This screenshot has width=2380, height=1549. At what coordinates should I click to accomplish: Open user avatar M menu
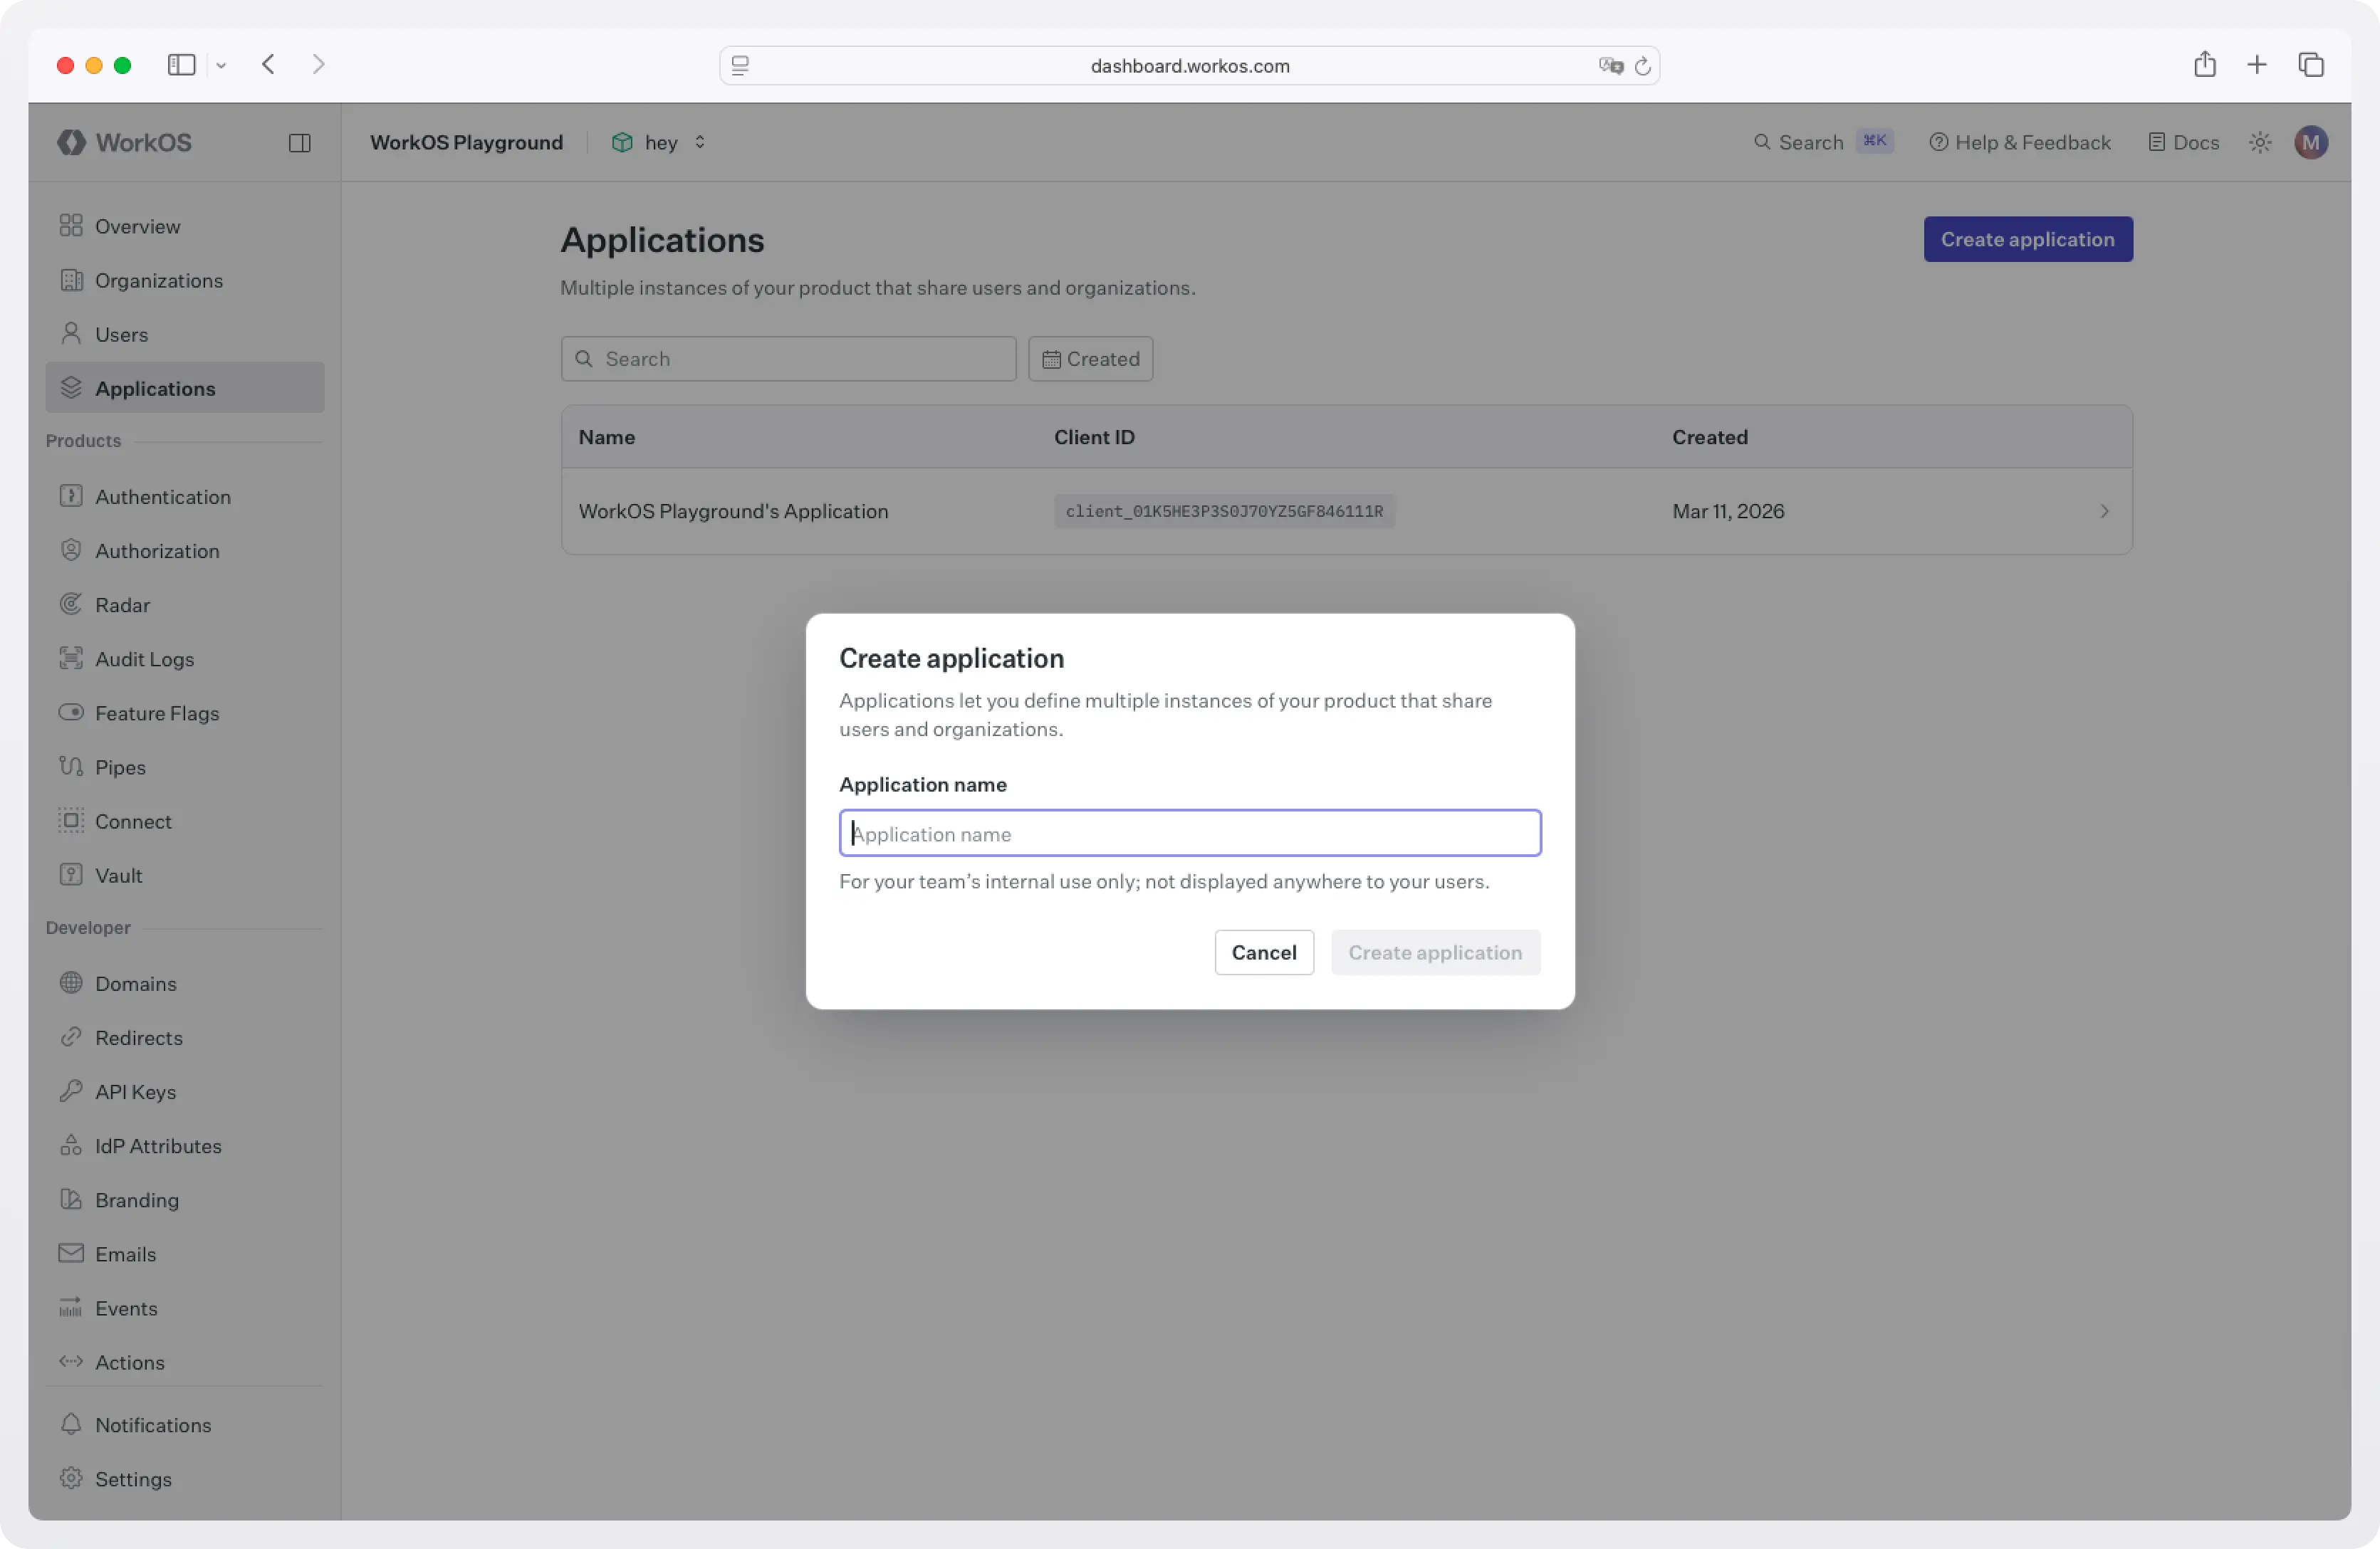click(2311, 142)
